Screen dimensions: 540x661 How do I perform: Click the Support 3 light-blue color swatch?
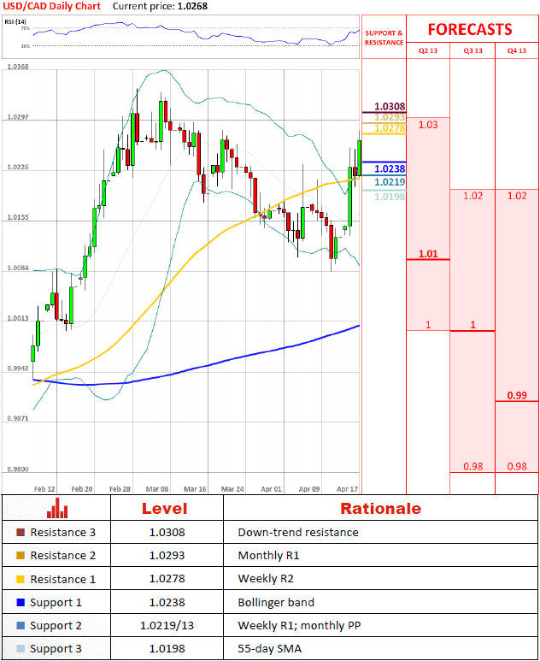click(21, 649)
